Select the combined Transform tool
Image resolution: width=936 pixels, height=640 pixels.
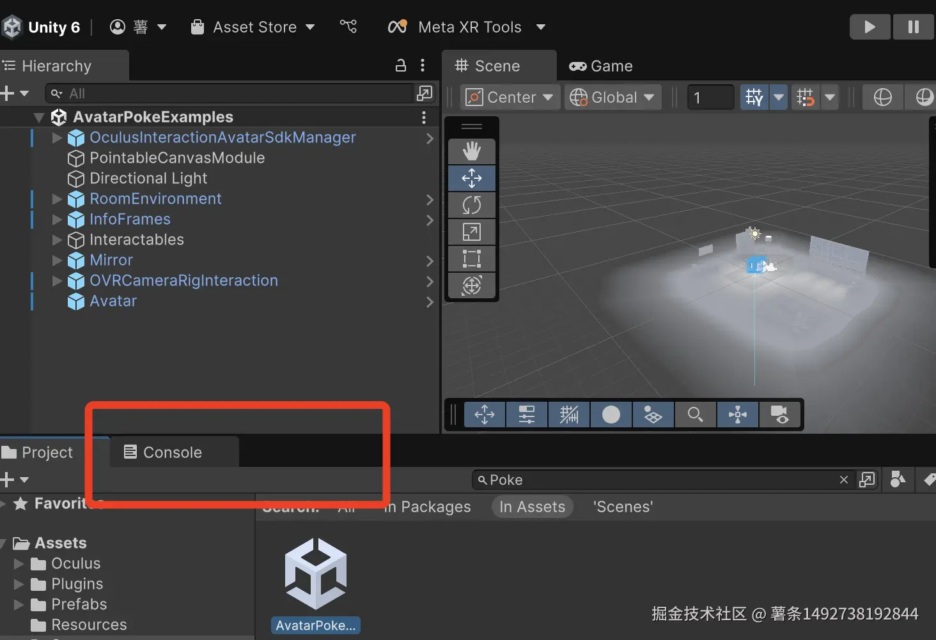[472, 285]
